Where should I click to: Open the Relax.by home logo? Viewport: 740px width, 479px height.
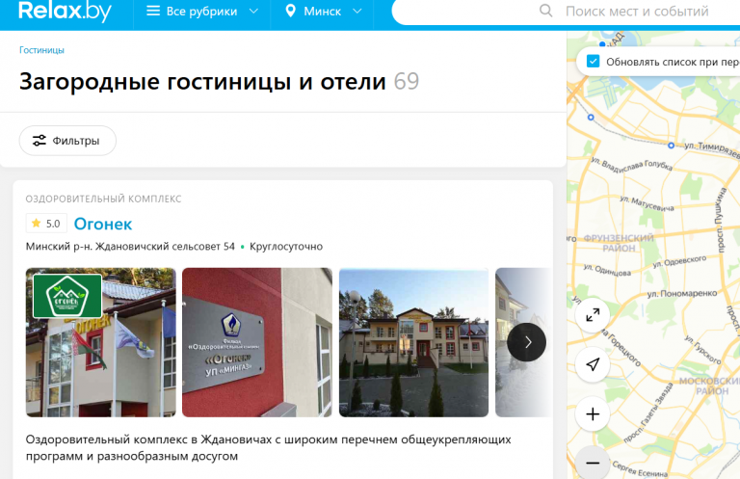coord(65,11)
